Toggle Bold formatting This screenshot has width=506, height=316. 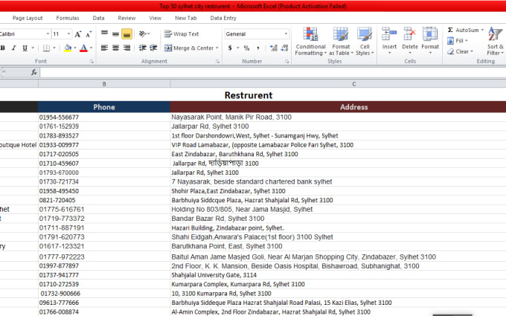tap(3, 48)
